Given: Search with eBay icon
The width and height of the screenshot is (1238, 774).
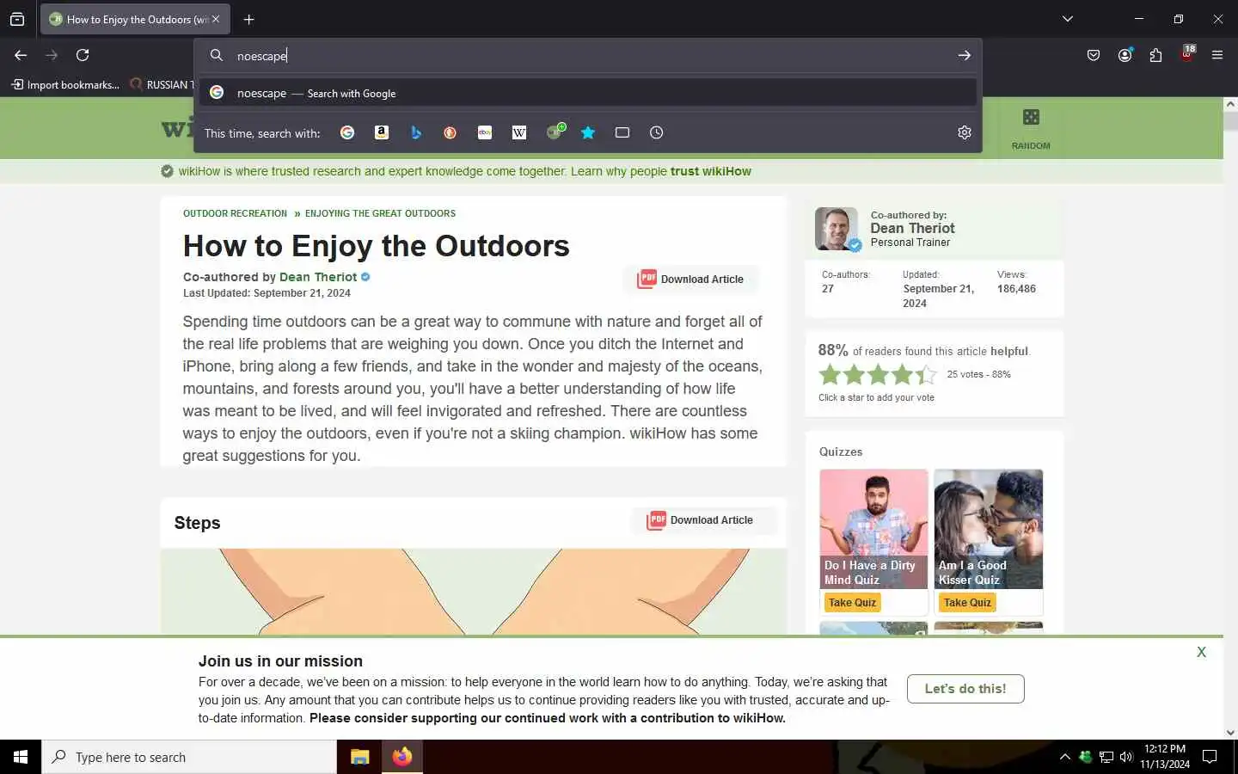Looking at the screenshot, I should point(485,132).
